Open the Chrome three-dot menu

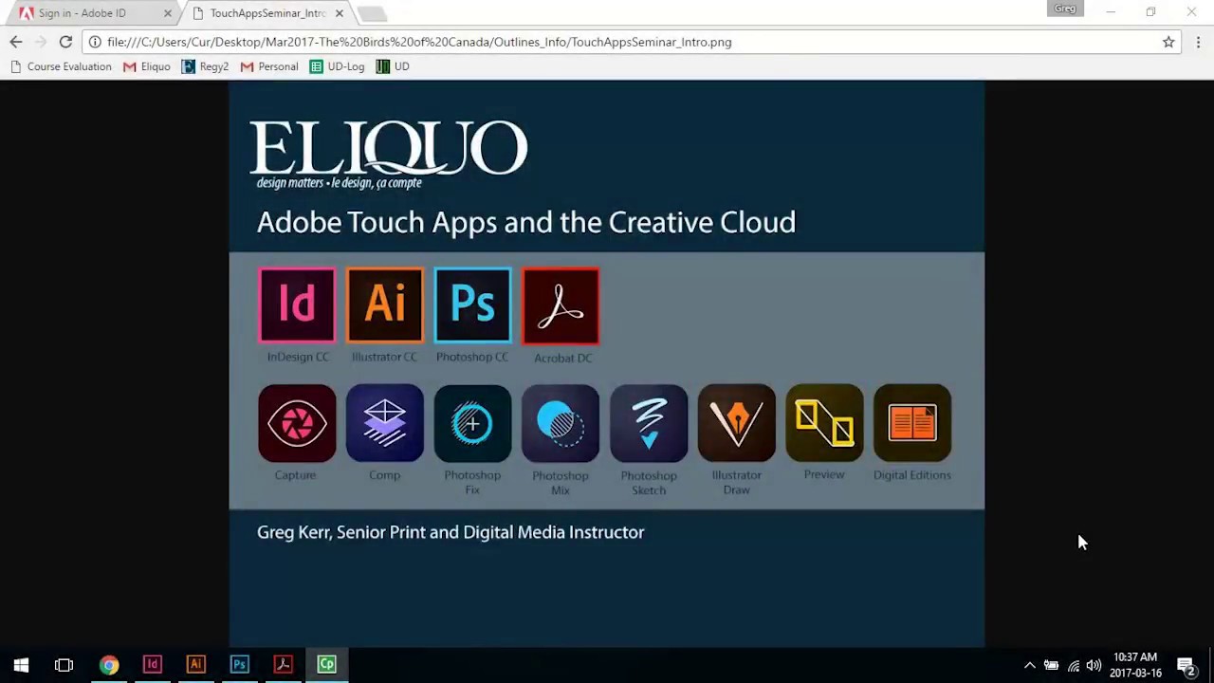1198,42
